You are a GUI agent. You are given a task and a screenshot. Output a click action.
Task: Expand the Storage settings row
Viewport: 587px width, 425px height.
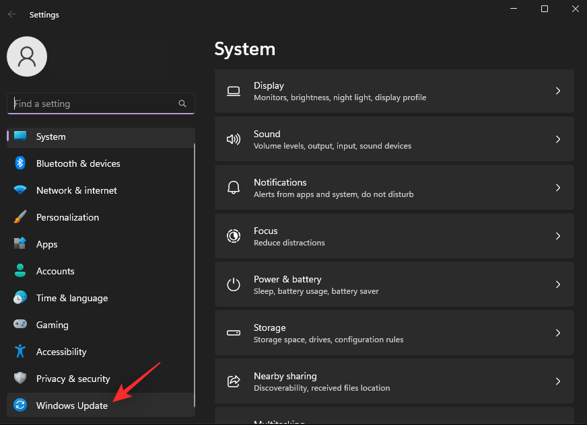tap(394, 332)
